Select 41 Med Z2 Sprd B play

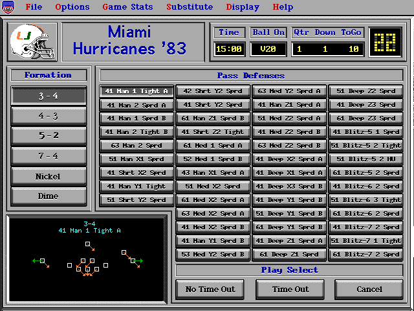click(x=289, y=132)
